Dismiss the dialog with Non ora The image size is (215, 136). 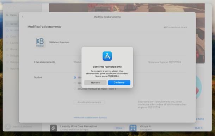tap(95, 82)
